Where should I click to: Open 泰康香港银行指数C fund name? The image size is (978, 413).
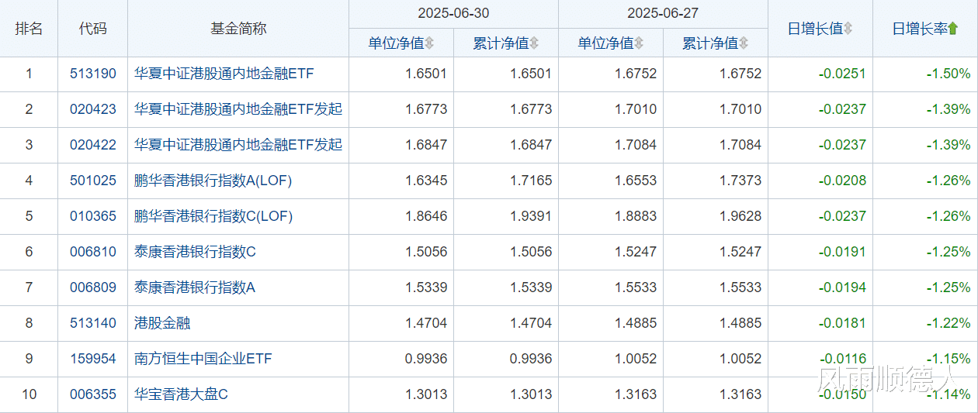(x=195, y=252)
